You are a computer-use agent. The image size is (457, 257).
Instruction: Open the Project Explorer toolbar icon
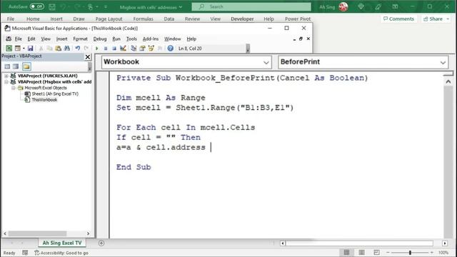(134, 49)
